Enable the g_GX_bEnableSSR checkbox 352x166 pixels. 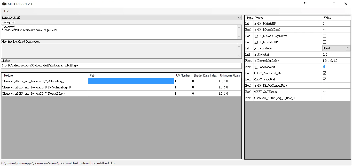coord(324,42)
